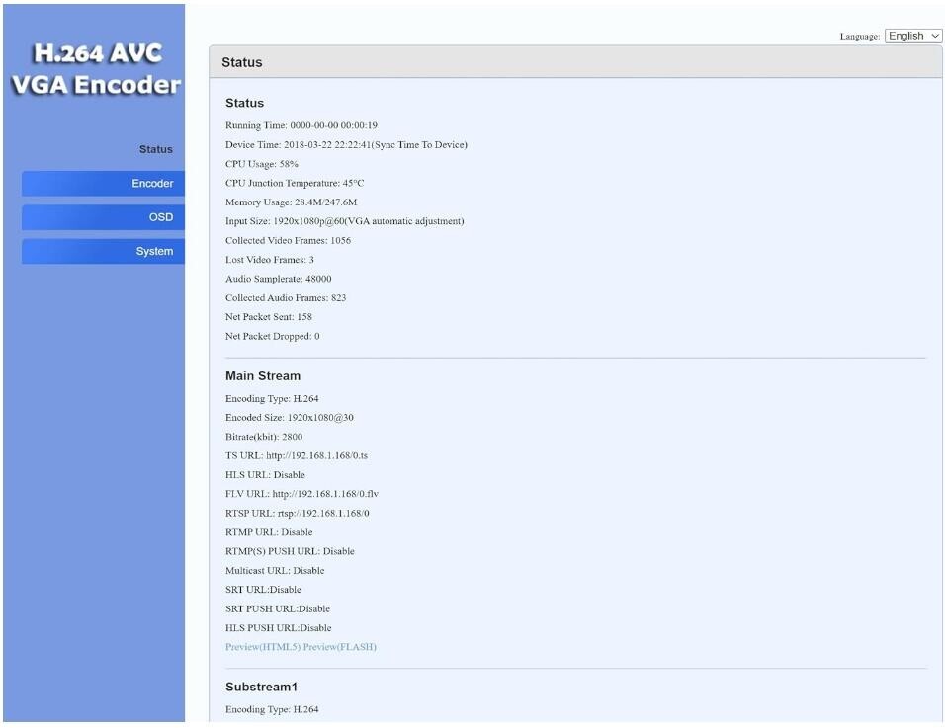Click the Input Size status line
This screenshot has height=728, width=945.
pos(344,221)
